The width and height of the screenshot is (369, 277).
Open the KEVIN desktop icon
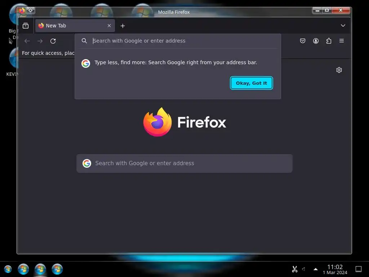[12, 62]
